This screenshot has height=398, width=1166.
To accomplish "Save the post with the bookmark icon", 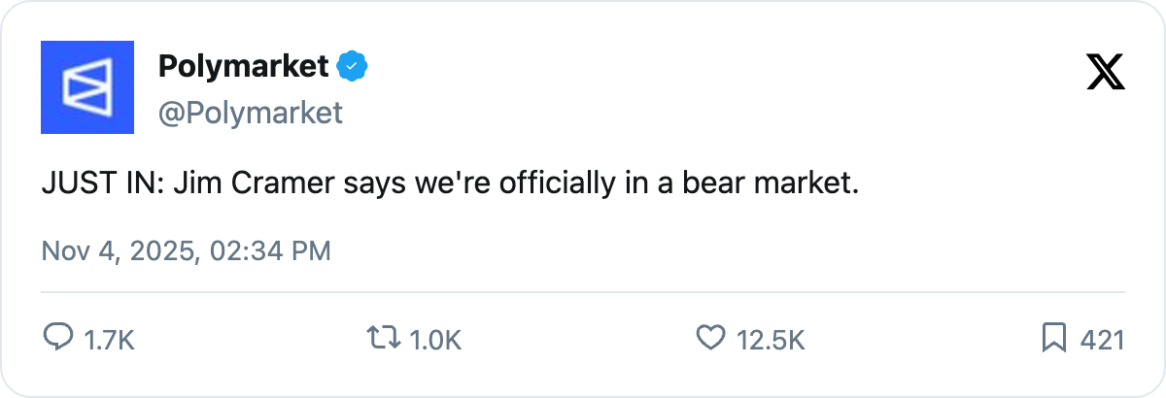I will click(x=1053, y=338).
